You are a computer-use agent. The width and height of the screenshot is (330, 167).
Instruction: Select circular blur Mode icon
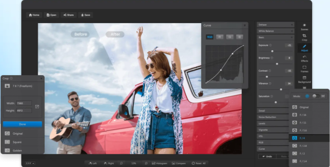tap(307, 96)
